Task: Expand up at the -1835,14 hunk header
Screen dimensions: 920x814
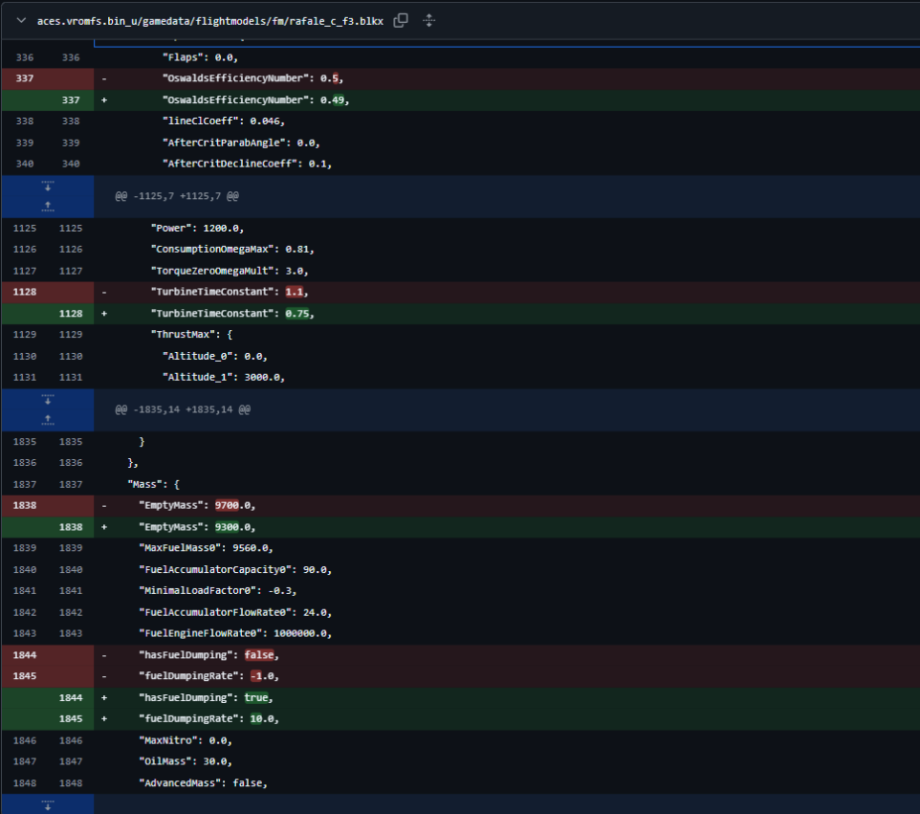Action: click(x=48, y=420)
